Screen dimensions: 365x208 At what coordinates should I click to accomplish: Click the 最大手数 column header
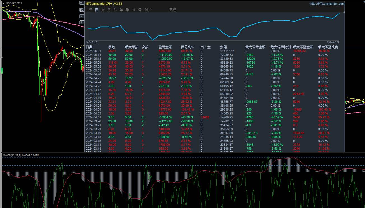(132, 47)
